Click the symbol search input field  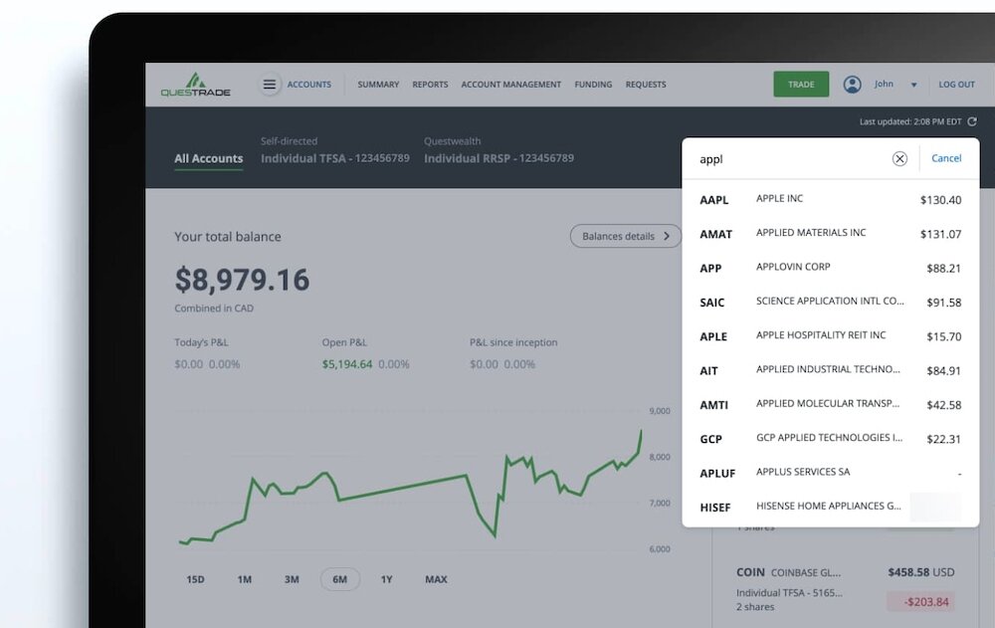pyautogui.click(x=786, y=158)
